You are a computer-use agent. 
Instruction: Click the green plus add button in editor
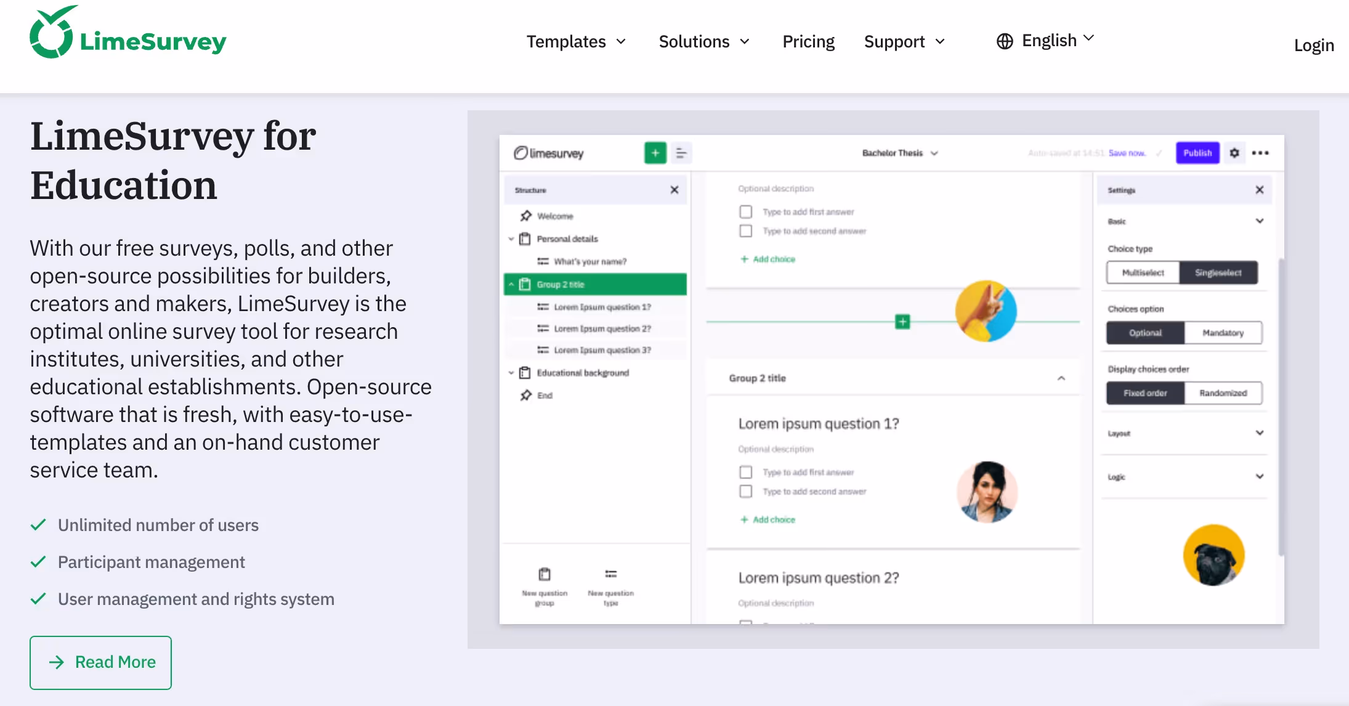[x=655, y=153]
